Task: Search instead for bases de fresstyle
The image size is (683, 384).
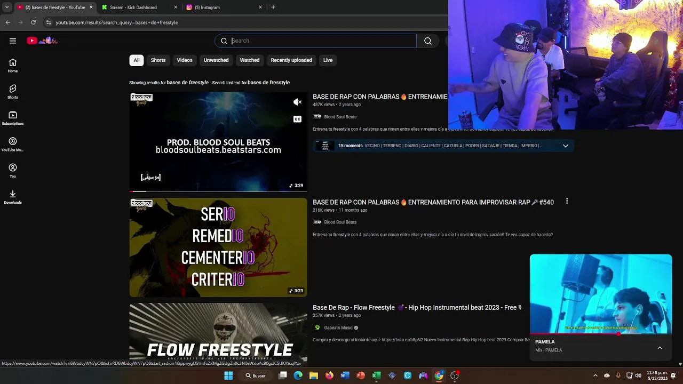Action: 268,83
